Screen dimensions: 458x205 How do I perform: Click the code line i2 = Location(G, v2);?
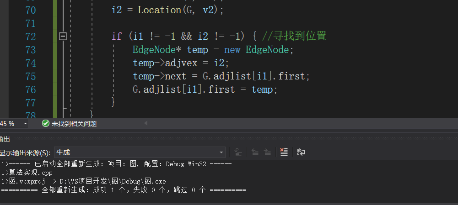coord(167,10)
